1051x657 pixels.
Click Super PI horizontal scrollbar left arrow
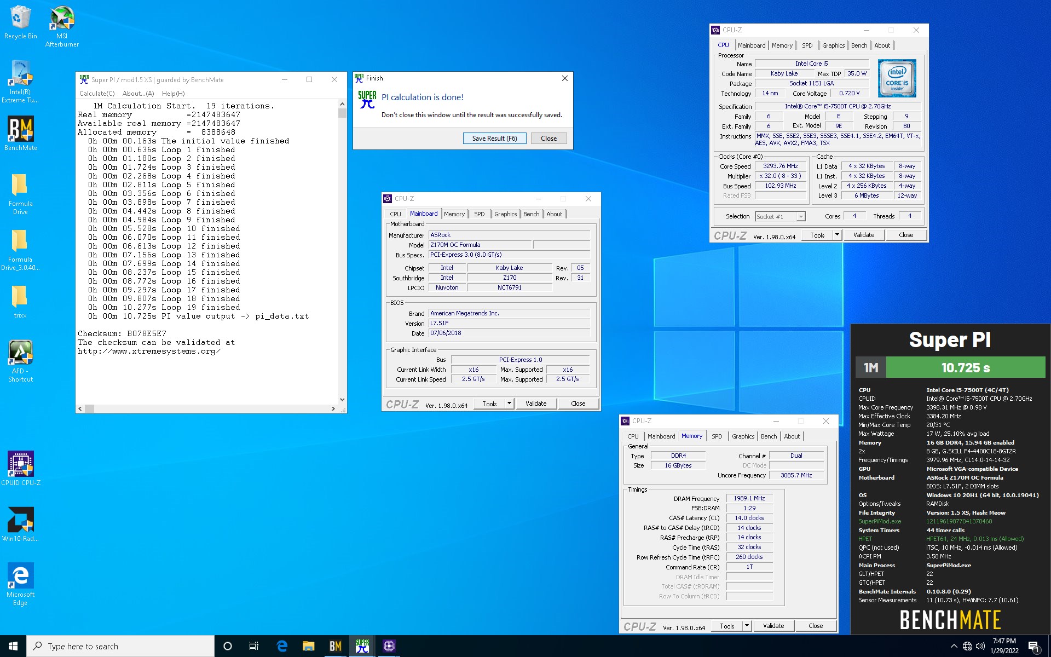pos(80,408)
